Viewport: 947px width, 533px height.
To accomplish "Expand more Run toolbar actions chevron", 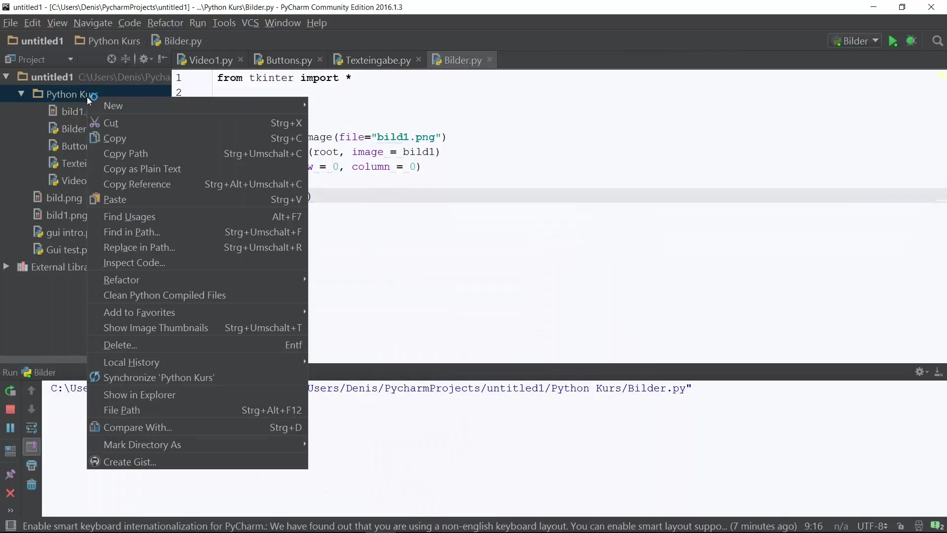I will pos(10,510).
